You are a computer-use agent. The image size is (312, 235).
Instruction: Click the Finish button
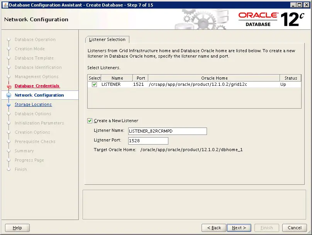click(x=267, y=228)
